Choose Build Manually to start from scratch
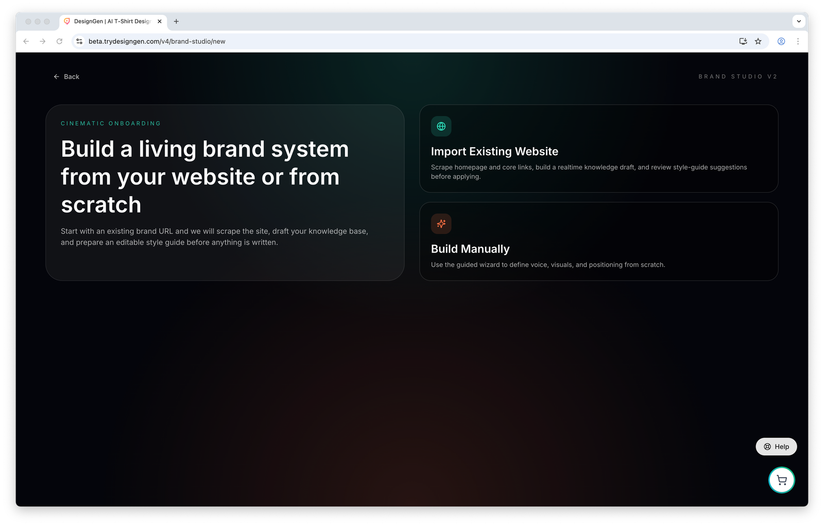The height and width of the screenshot is (526, 824). [x=598, y=241]
